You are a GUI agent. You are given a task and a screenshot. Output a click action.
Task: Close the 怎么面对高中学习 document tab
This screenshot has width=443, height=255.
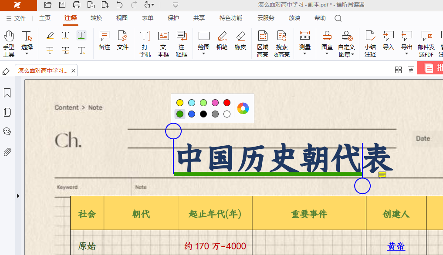click(74, 70)
